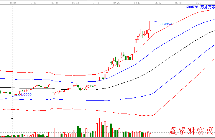Screen dimensions: 215x138
Task: Click the small up arrow on the crosshair line
Action: tap(12, 118)
